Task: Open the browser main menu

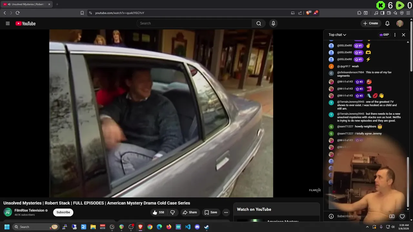Action: [x=408, y=13]
